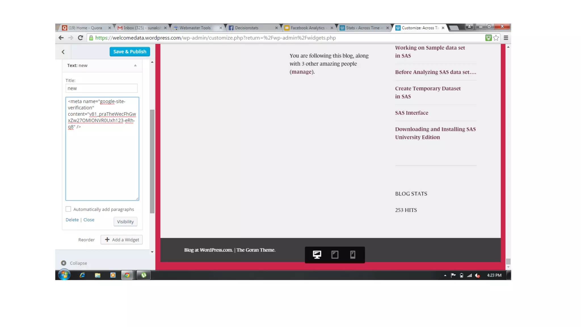The height and width of the screenshot is (327, 581).
Task: Click the Add a Widget button
Action: coord(122,240)
